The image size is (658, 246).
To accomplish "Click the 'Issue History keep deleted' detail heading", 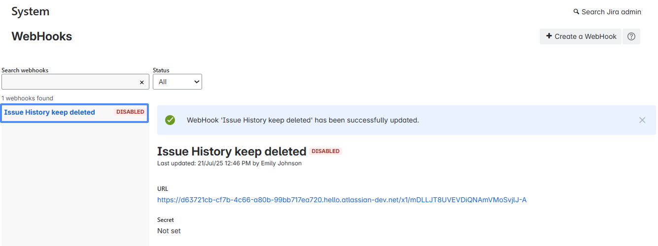I will pos(232,152).
